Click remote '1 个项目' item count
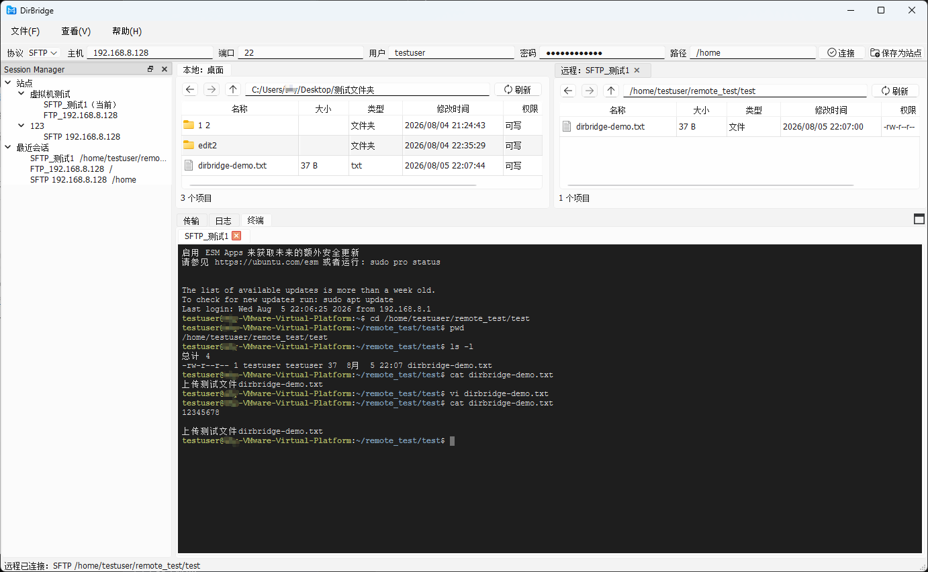Image resolution: width=928 pixels, height=572 pixels. coord(574,198)
